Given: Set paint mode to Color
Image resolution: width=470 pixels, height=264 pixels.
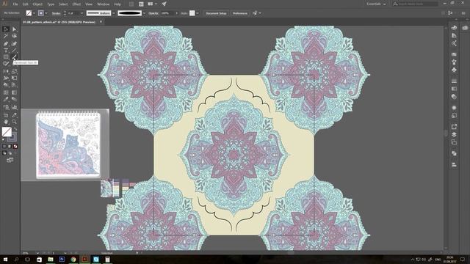Looking at the screenshot, I should point(4,147).
